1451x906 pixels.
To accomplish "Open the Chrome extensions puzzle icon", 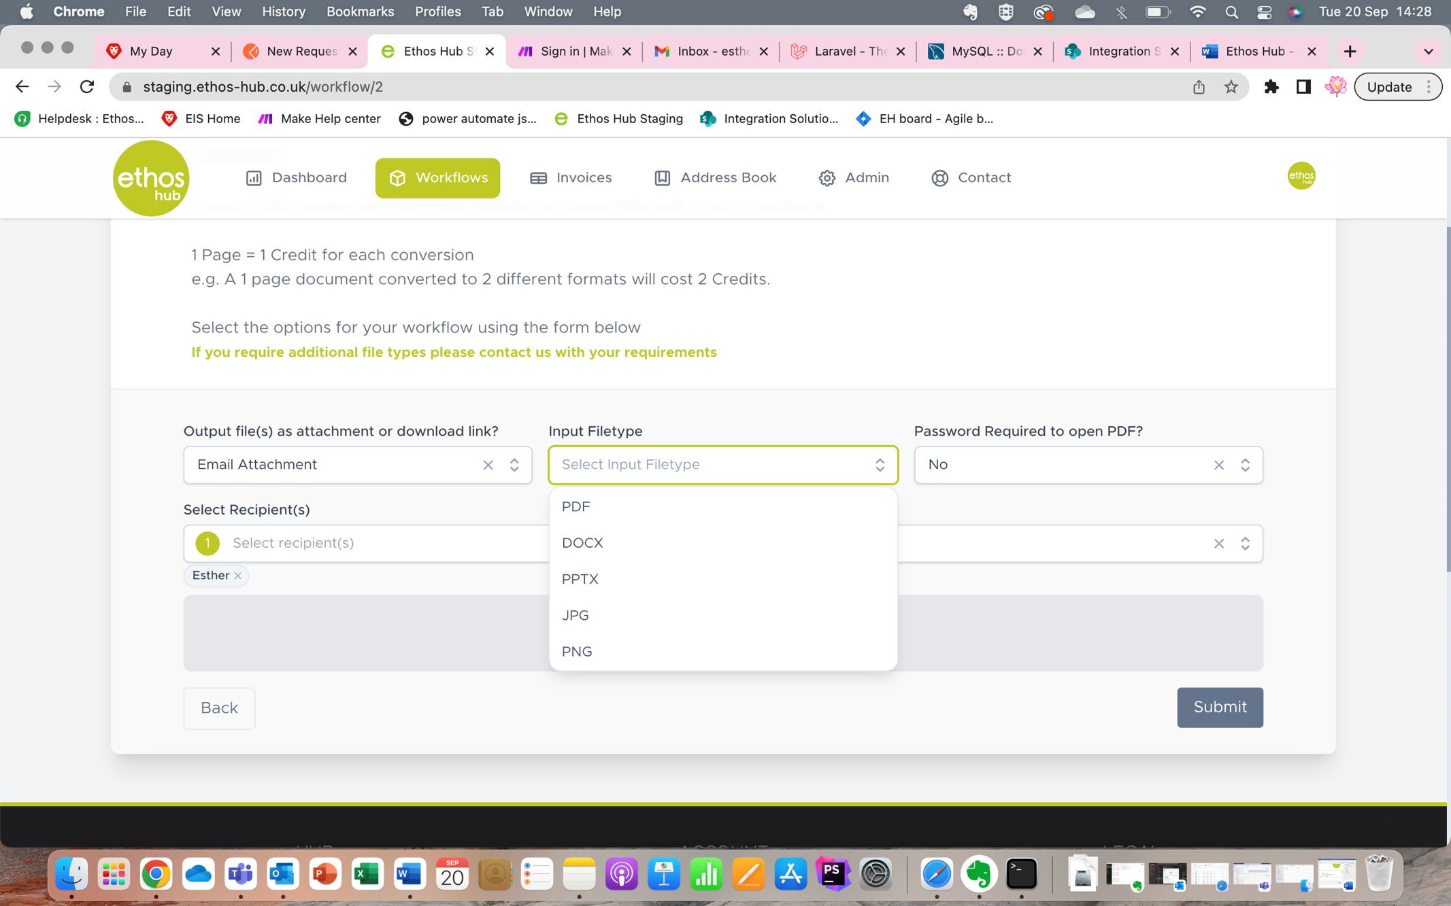I will [1272, 86].
